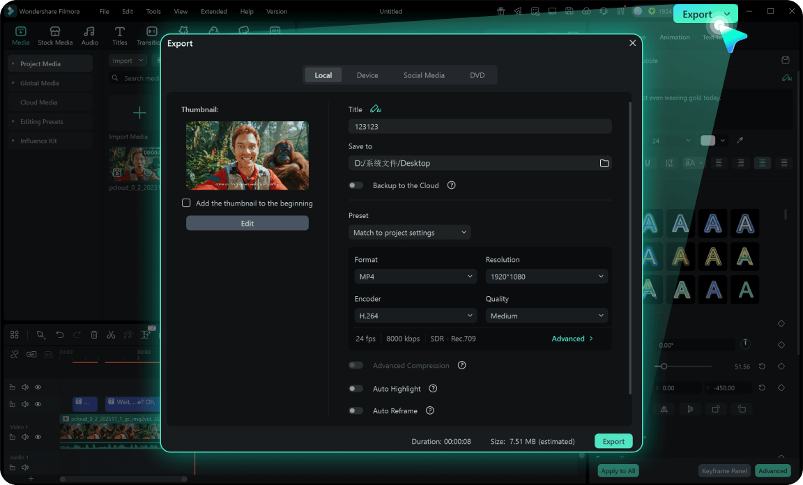Click the AI rewrite icon next to Title field
This screenshot has height=485, width=803.
tap(376, 109)
